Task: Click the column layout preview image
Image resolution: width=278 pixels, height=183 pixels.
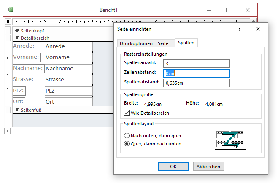Action: point(230,139)
